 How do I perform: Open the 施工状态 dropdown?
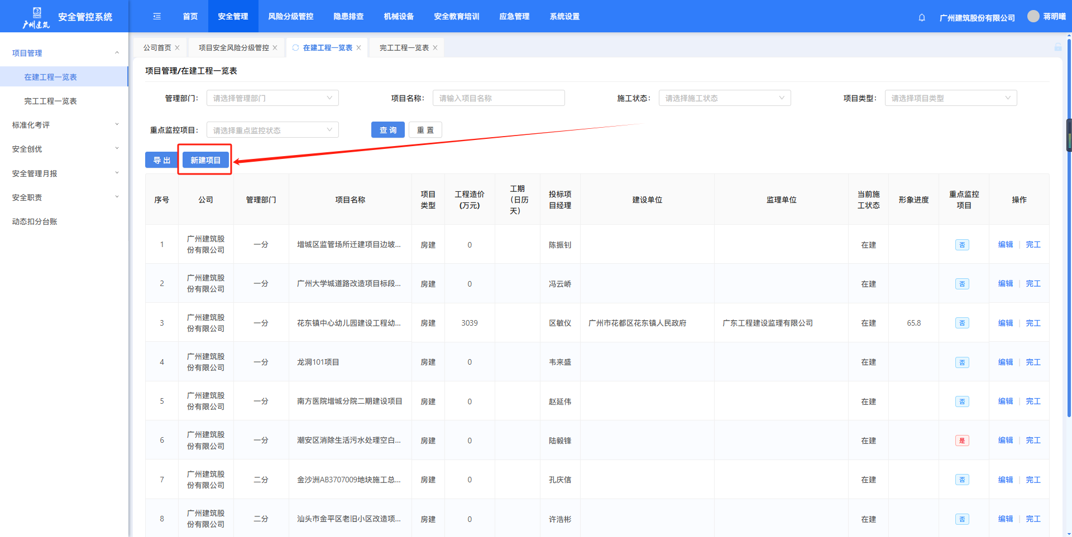click(725, 98)
